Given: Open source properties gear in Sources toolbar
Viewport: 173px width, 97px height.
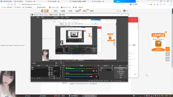Looking at the screenshot, I should click(x=54, y=78).
